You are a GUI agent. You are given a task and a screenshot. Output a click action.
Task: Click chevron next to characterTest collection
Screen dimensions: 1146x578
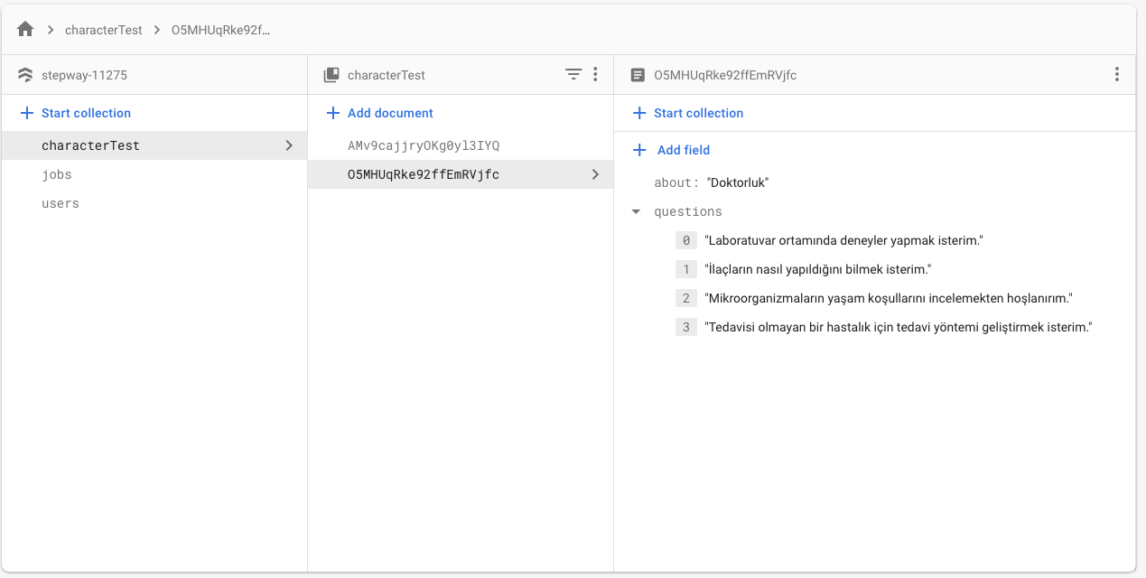point(289,145)
